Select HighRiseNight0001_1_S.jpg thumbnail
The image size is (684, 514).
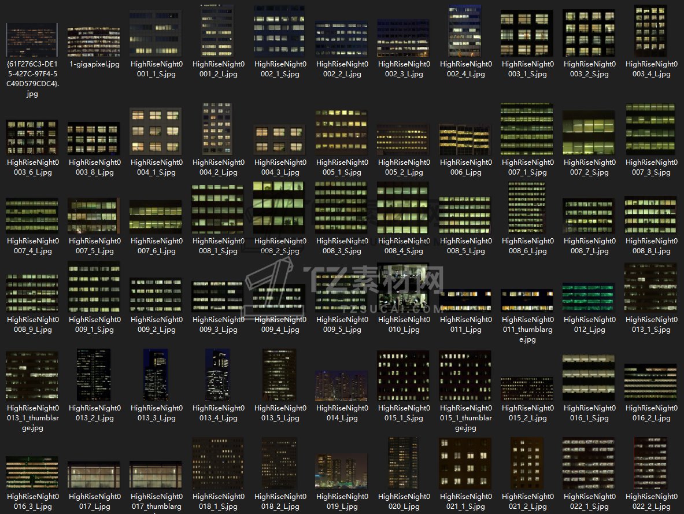(x=156, y=34)
